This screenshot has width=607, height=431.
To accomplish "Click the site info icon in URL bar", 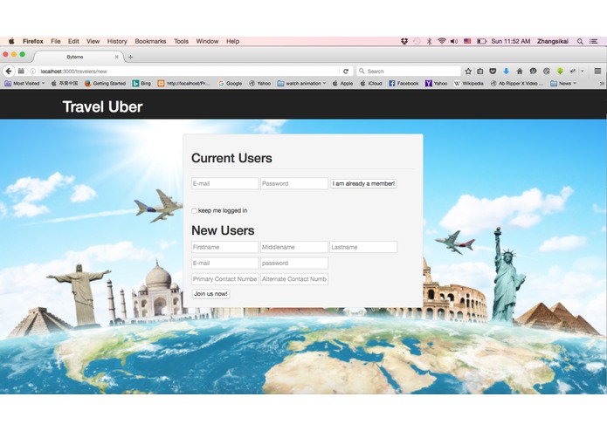I will coord(33,72).
